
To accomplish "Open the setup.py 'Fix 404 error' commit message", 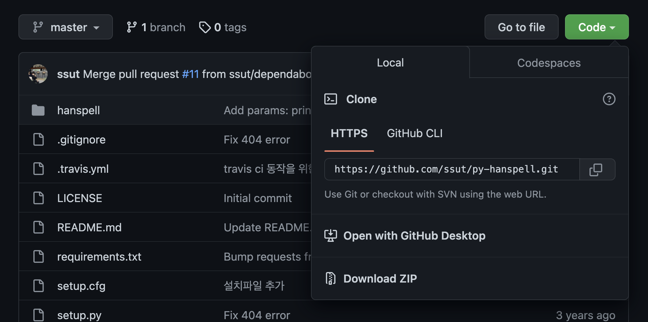I will coord(257,315).
